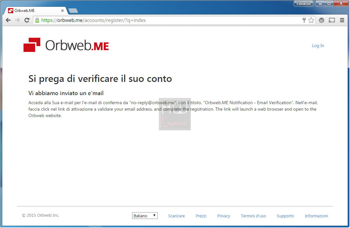
Task: Open the saved password key icon
Action: tap(304, 20)
